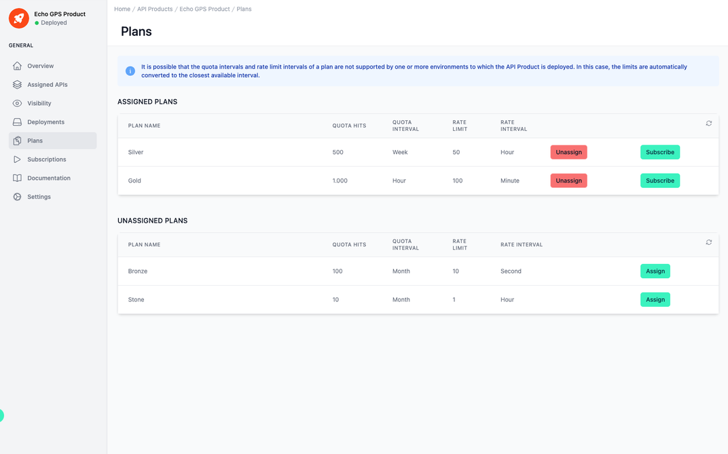Navigate to Home via the breadcrumb
This screenshot has height=454, width=728.
tap(122, 9)
